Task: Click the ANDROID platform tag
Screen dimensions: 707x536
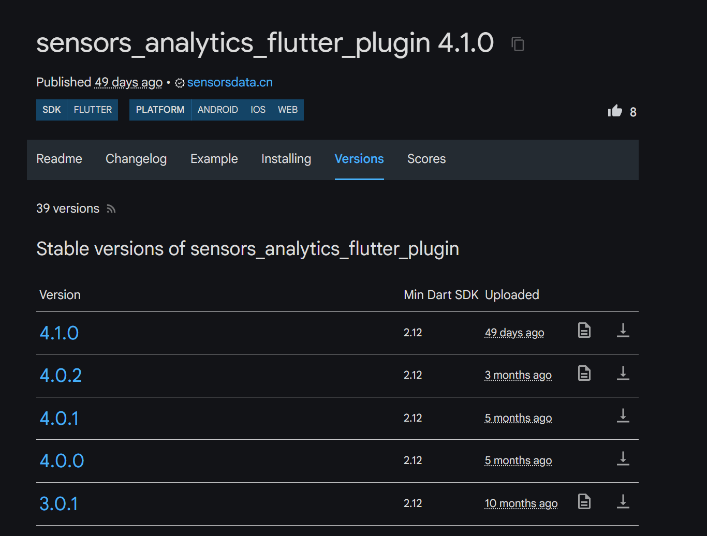Action: click(x=217, y=110)
